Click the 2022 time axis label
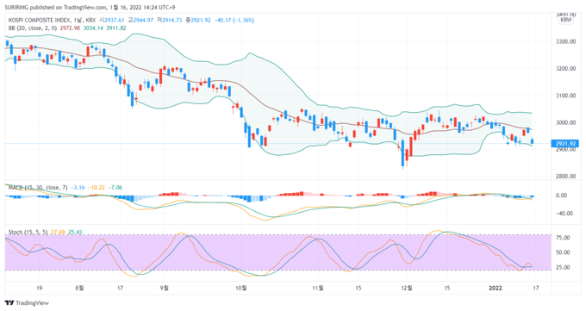 tap(496, 288)
